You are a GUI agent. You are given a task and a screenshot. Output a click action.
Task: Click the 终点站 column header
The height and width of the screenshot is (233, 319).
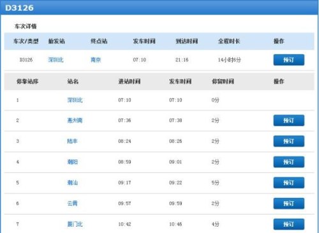99,41
